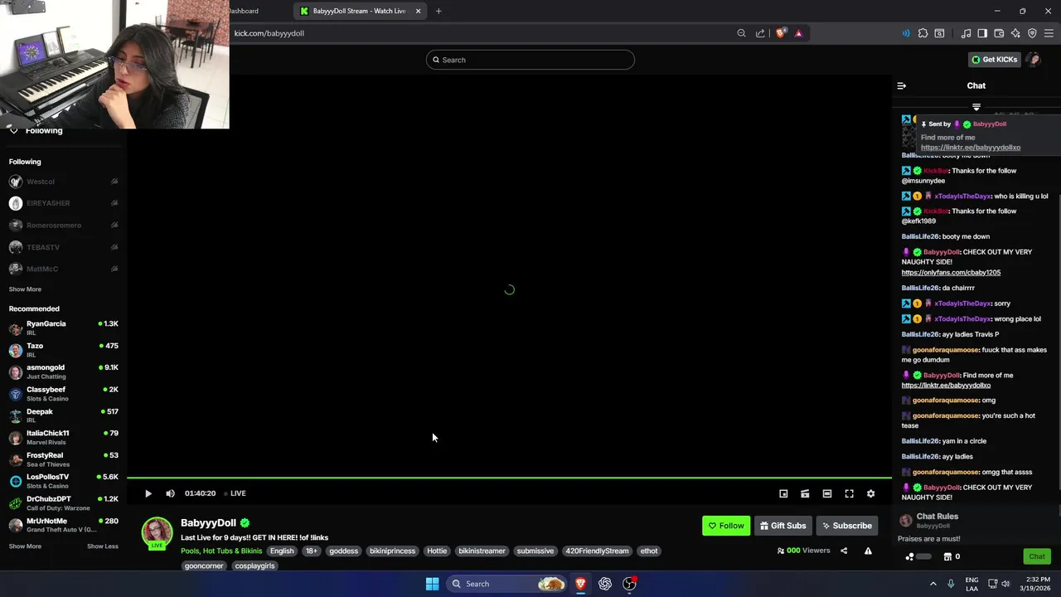Expand Show More under Following list
Viewport: 1061px width, 597px height.
click(x=25, y=289)
